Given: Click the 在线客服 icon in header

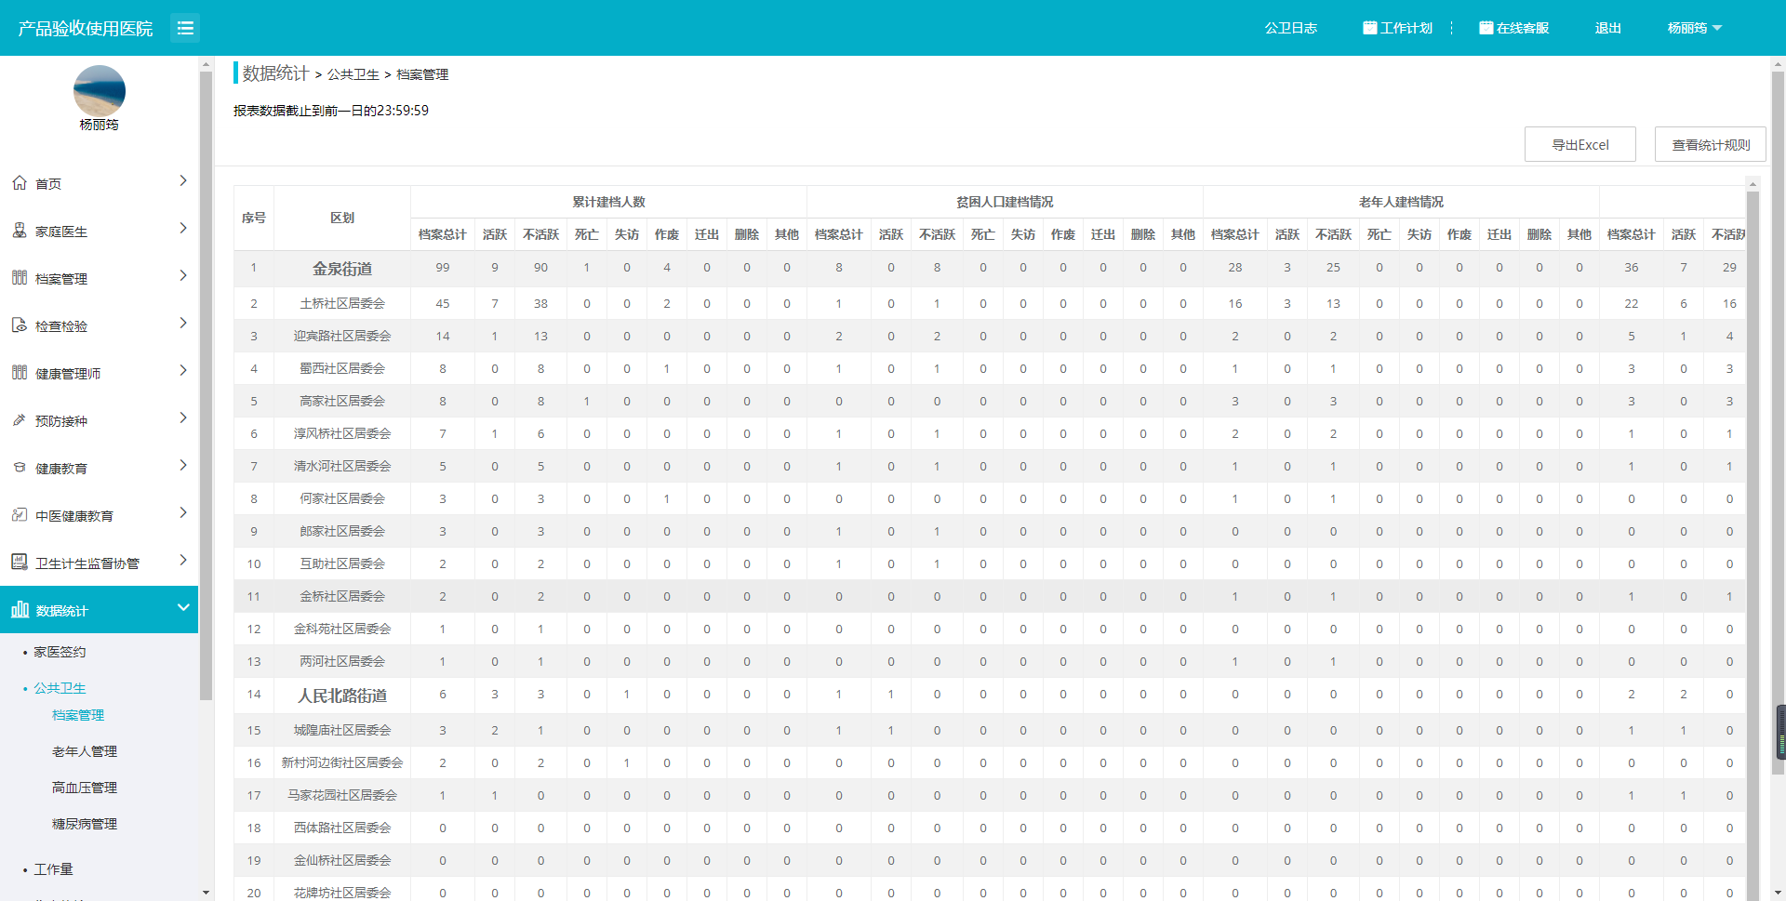Looking at the screenshot, I should coord(1486,28).
